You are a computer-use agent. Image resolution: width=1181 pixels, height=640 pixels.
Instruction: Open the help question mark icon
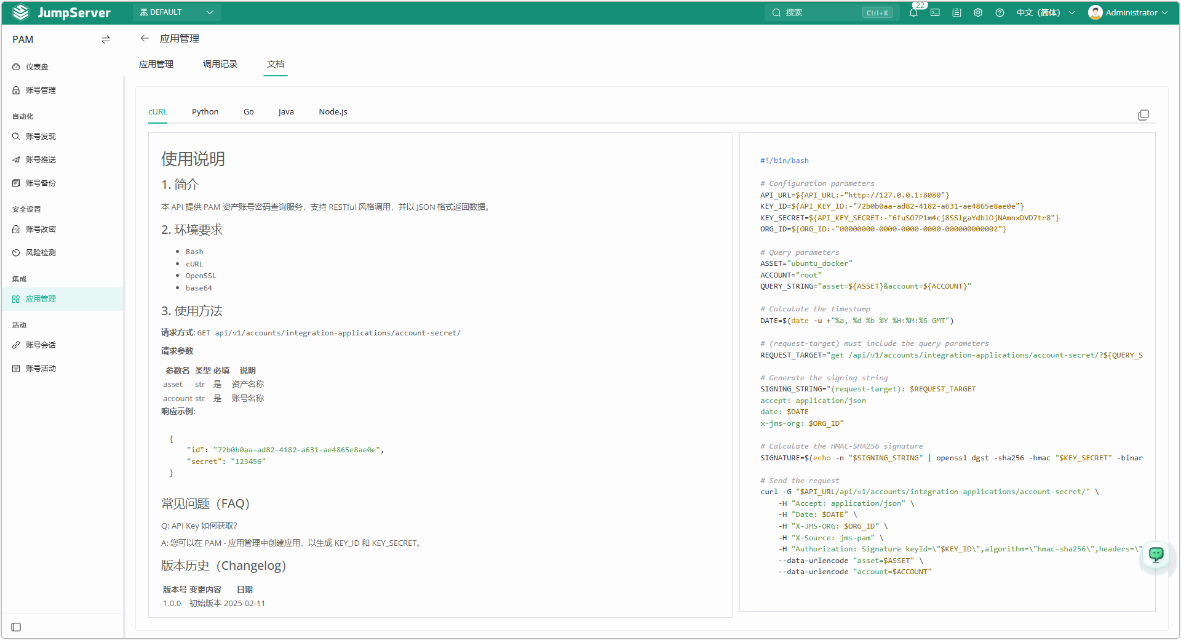1000,12
